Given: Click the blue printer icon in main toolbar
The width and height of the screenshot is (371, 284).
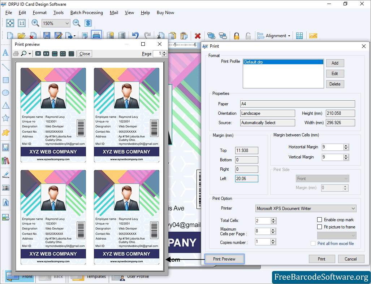Looking at the screenshot, I should (96, 35).
